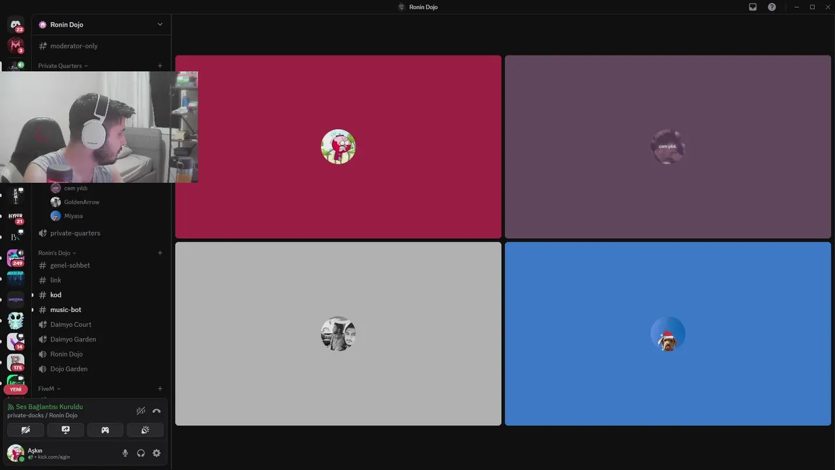Open the MADERIA server icon
Viewport: 835px width, 470px height.
tap(16, 300)
